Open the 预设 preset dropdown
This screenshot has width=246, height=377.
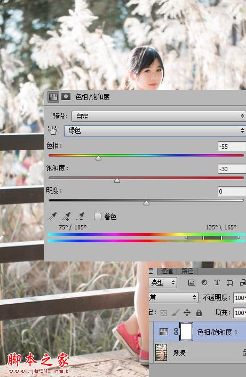158,117
